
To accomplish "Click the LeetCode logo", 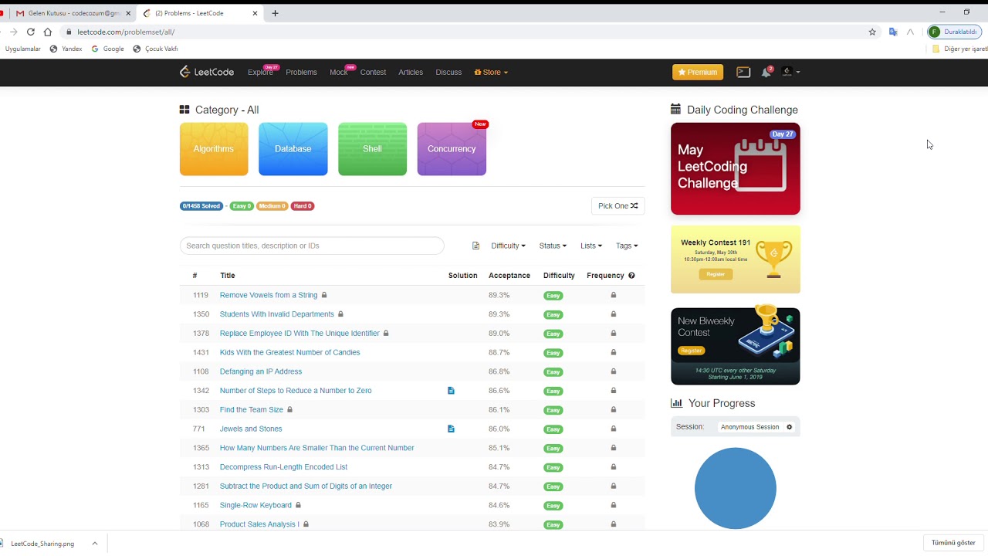I will tap(207, 72).
